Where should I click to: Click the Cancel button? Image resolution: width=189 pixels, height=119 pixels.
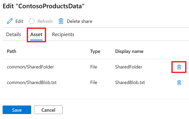click(x=48, y=110)
